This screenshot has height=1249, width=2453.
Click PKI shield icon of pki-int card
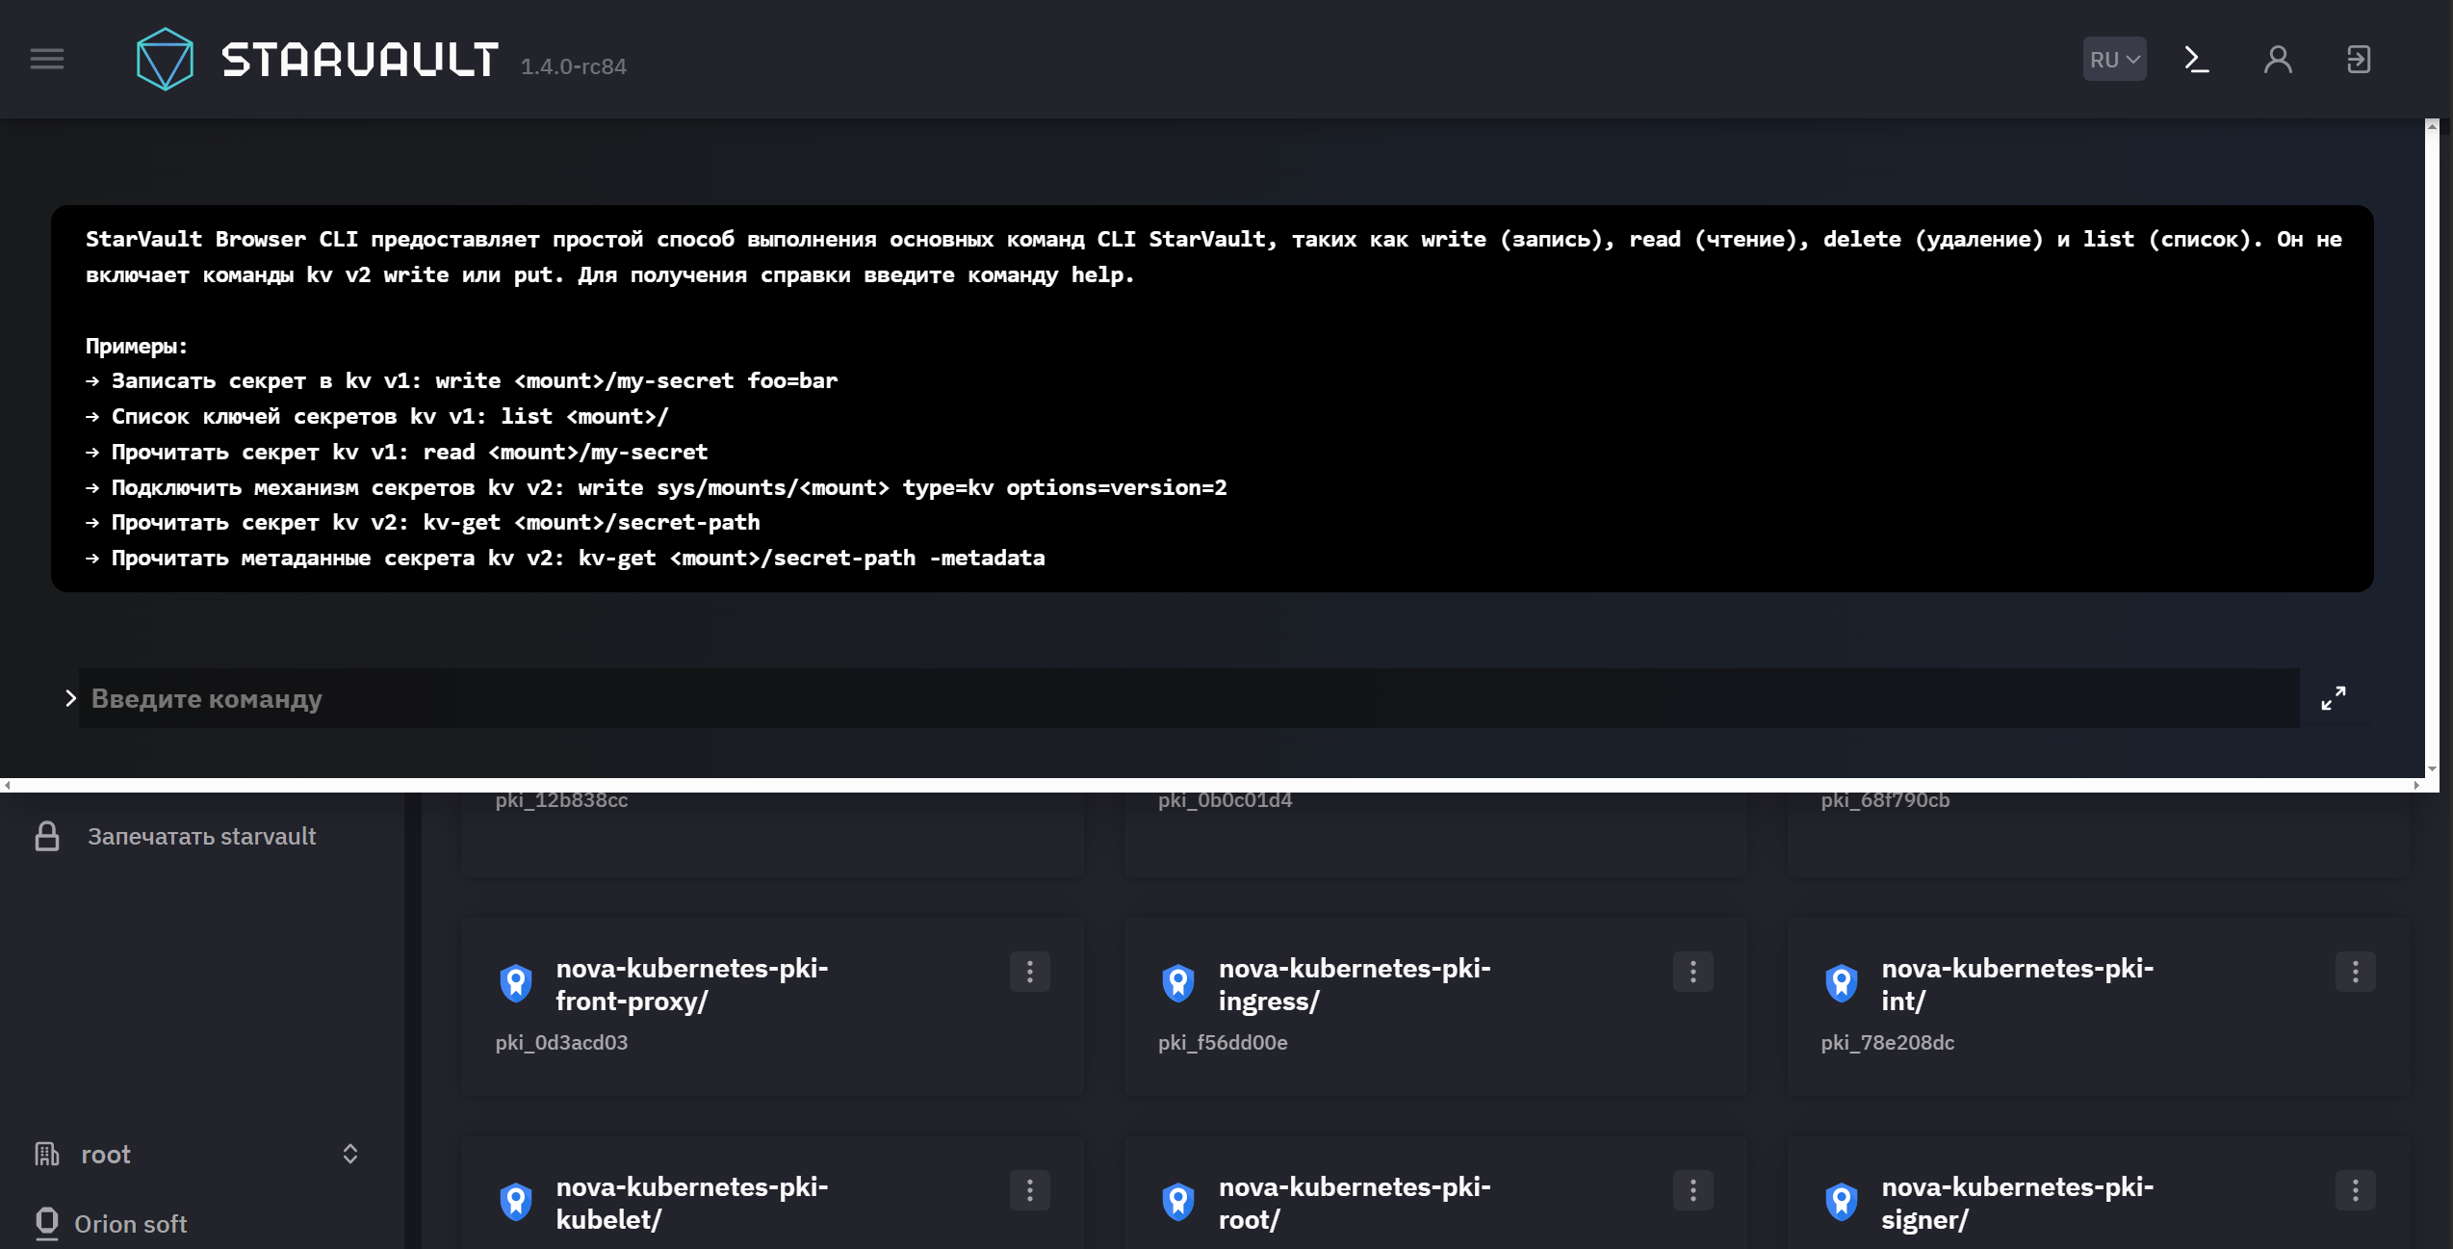1842,983
